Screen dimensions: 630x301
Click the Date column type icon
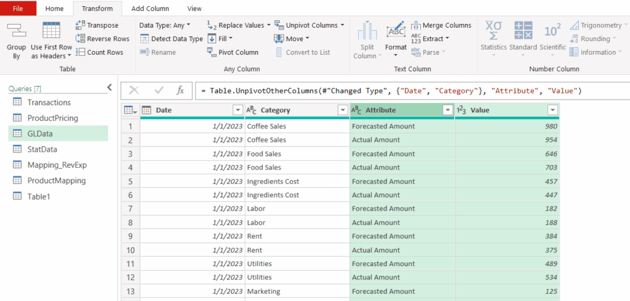[x=146, y=110]
